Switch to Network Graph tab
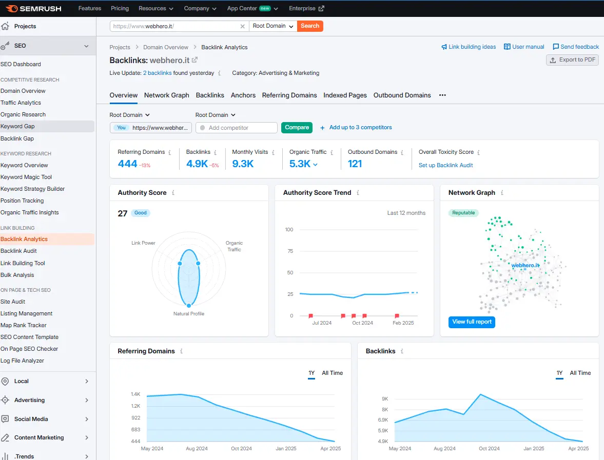This screenshot has height=460, width=604. pos(166,95)
